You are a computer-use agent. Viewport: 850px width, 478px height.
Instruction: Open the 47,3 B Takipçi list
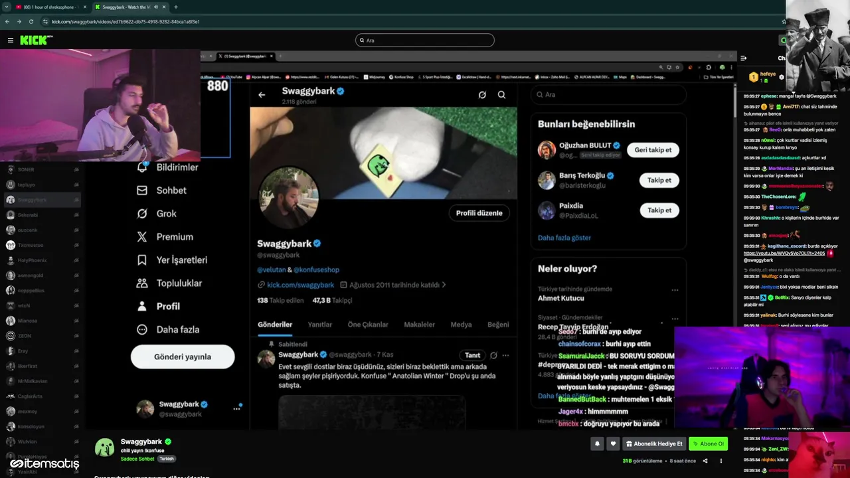[x=332, y=301]
